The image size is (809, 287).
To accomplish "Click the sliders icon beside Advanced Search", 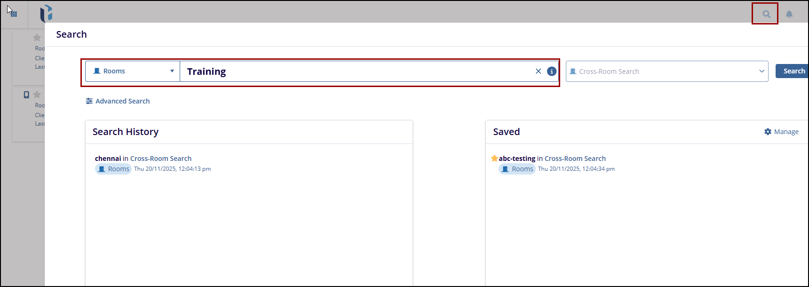I will click(89, 101).
